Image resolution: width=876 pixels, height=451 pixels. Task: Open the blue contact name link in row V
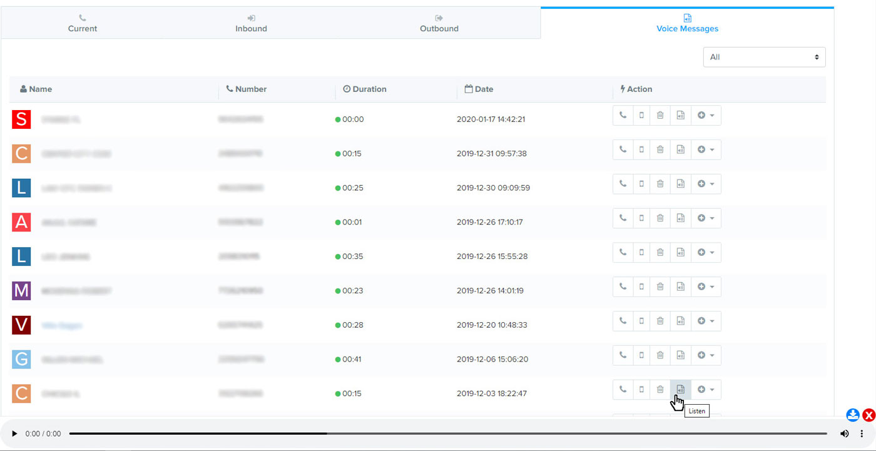click(62, 325)
